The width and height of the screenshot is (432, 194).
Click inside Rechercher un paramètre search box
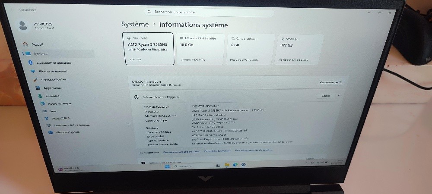(209, 12)
